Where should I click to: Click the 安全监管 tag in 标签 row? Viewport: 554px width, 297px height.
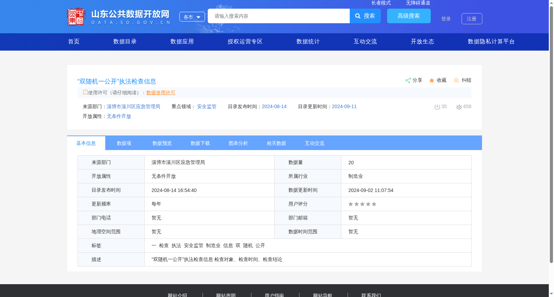(194, 245)
